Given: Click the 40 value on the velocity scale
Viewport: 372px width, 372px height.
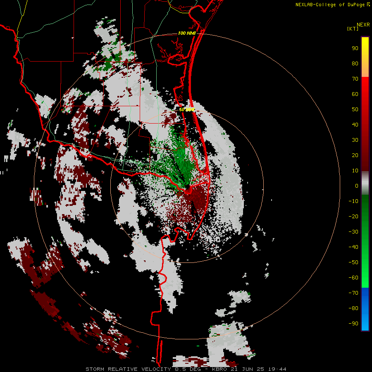Looking at the screenshot, I should tap(355, 124).
